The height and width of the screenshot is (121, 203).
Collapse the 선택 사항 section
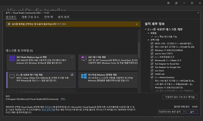tap(148, 40)
